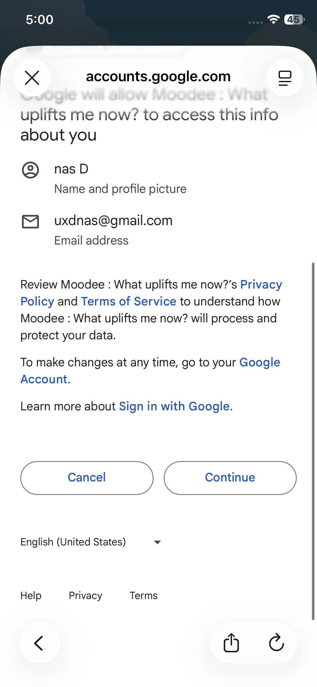Tap the email envelope icon
The height and width of the screenshot is (687, 317).
pos(30,221)
